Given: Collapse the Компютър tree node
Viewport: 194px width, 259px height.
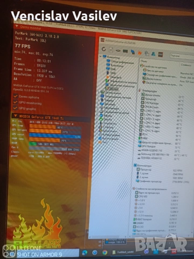Looking at the screenshot, I should pyautogui.click(x=100, y=56).
